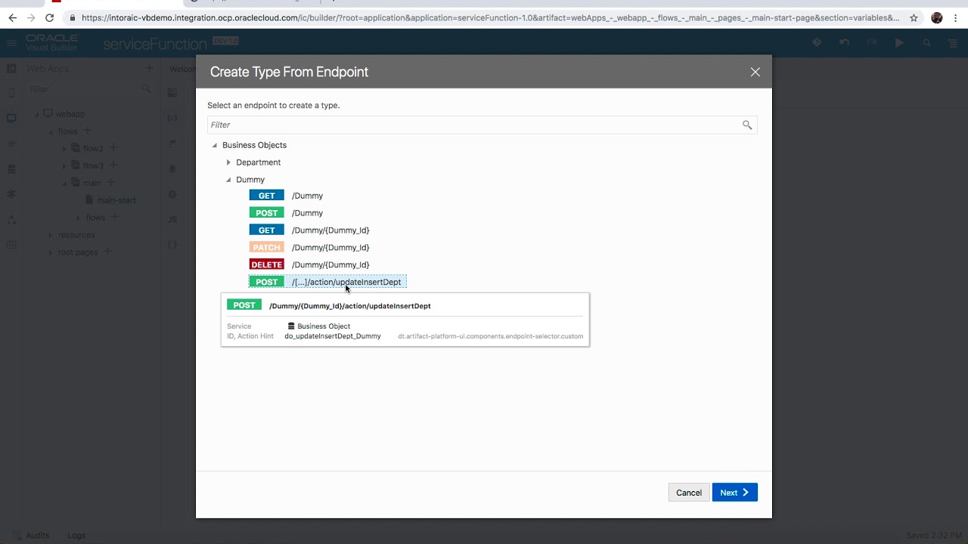Expand the Department node
The width and height of the screenshot is (968, 544).
(228, 162)
